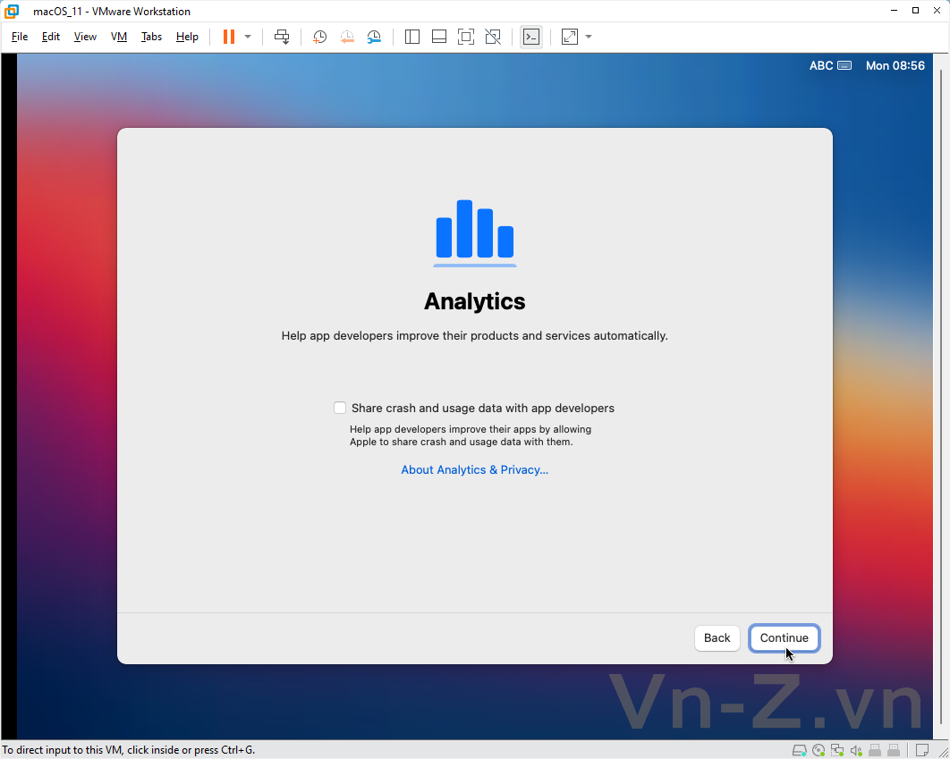Image resolution: width=950 pixels, height=759 pixels.
Task: Click the status bar direct input hint
Action: 129,750
